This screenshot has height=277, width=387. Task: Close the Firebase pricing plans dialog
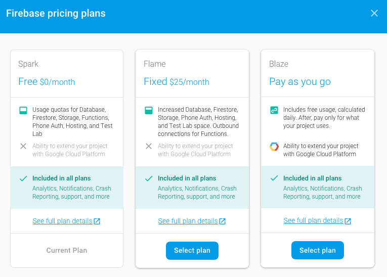374,13
